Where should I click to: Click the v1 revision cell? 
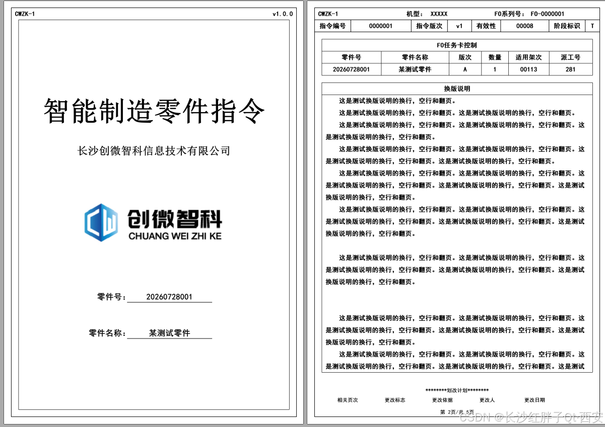pos(459,26)
